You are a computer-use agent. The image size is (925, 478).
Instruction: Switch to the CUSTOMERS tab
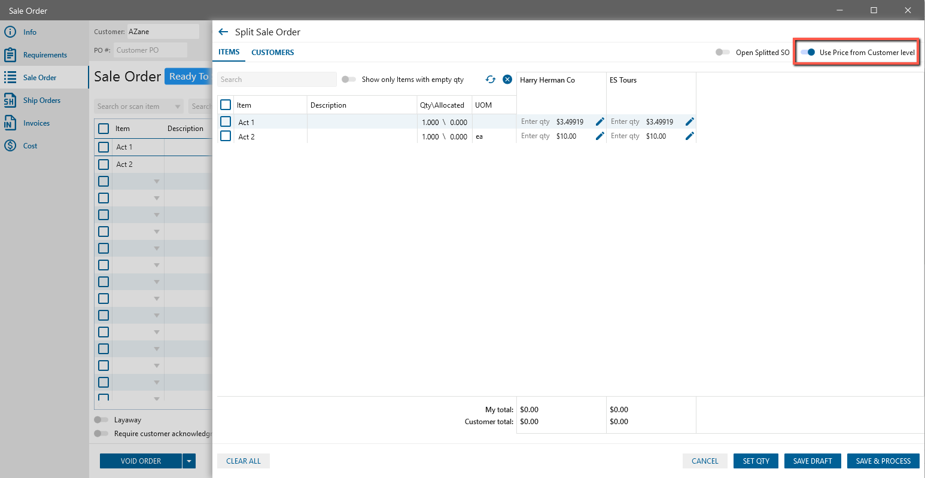coord(273,52)
